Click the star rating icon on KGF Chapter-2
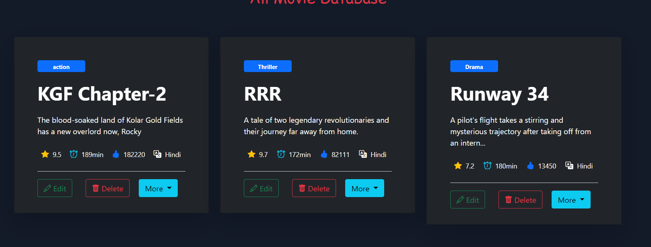 pos(45,154)
